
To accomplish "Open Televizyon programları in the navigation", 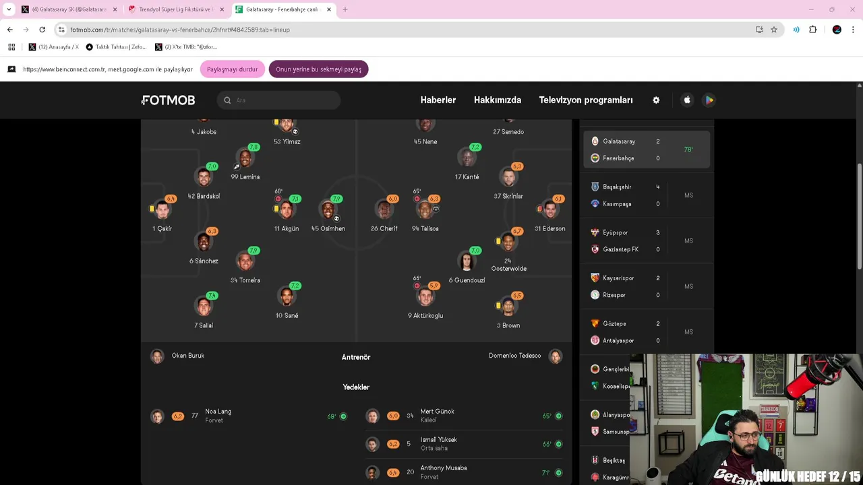I will (x=586, y=100).
